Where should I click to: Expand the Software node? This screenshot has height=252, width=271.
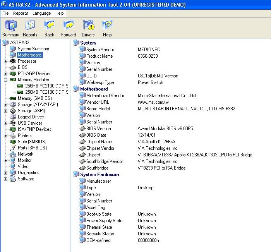coord(5,179)
